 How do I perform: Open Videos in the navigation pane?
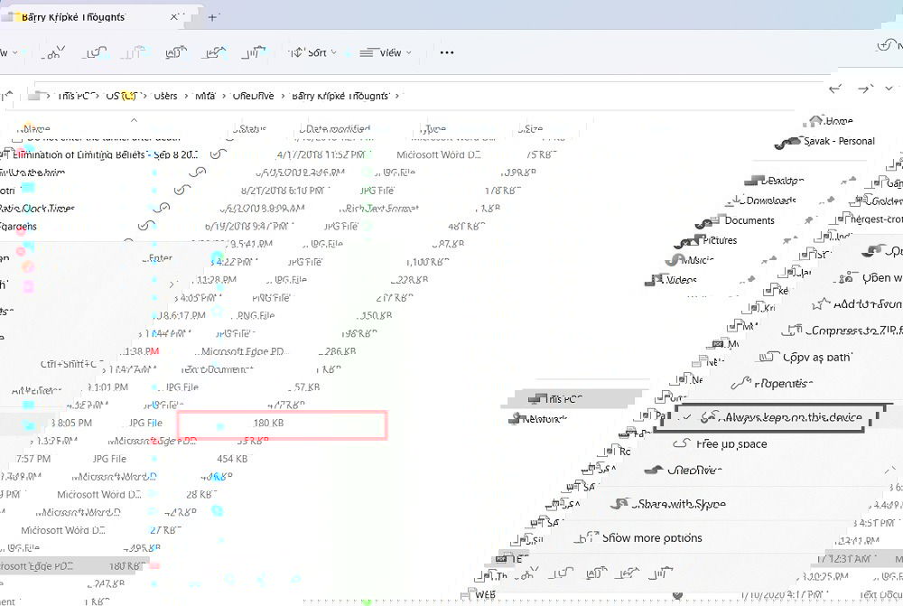click(x=672, y=280)
